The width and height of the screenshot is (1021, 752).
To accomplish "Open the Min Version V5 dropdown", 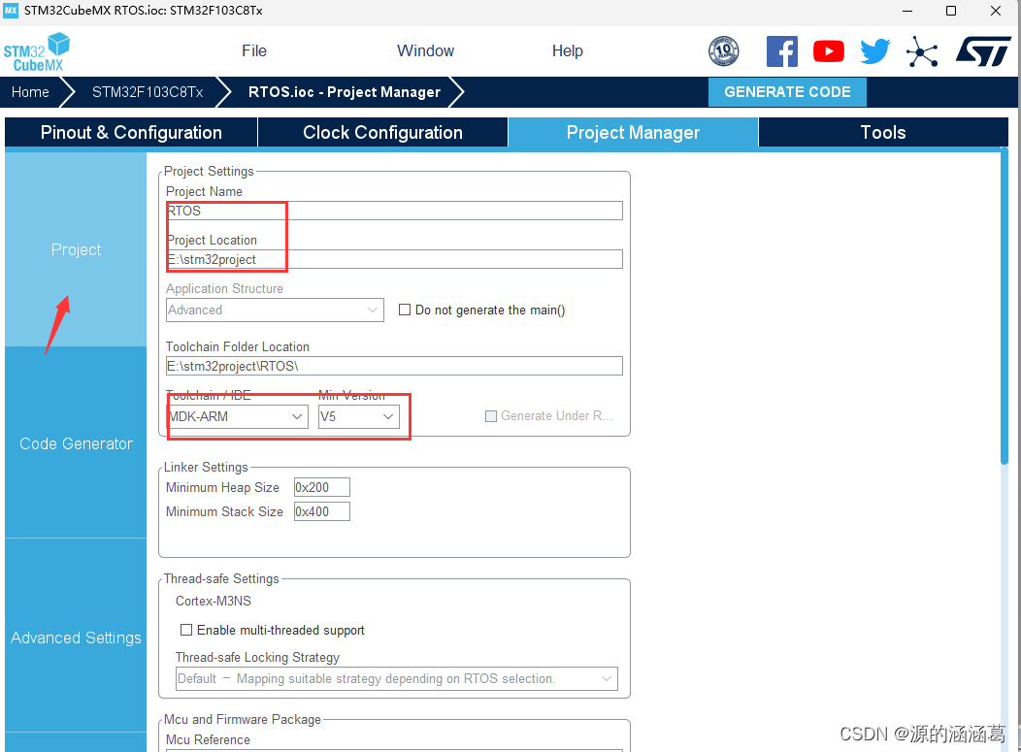I will click(x=358, y=416).
